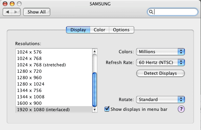The image size is (201, 130).
Task: Click the resolution list scroll up arrow
Action: (95, 51)
